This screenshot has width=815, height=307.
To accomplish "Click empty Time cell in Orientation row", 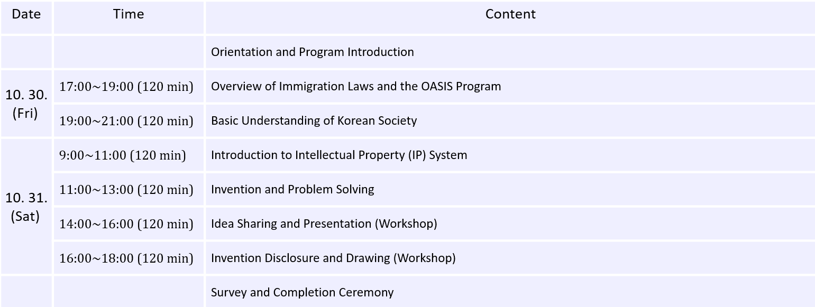I will (129, 52).
